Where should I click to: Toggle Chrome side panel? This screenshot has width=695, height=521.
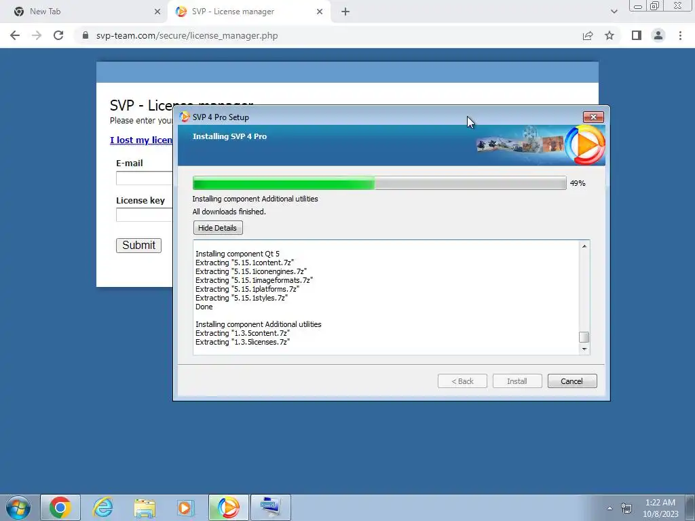pyautogui.click(x=637, y=35)
